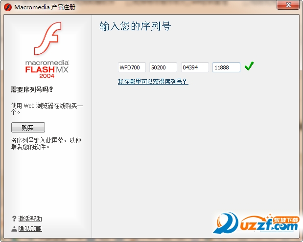
Task: Open the 隐私策略 privacy policy link
Action: coord(30,229)
